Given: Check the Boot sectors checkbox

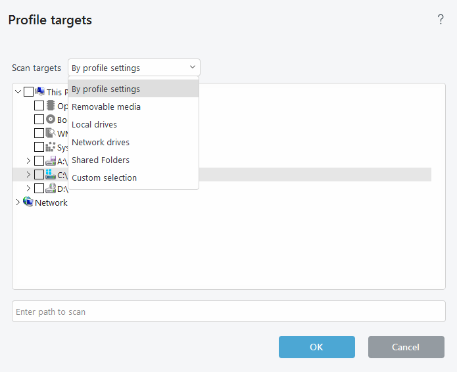Looking at the screenshot, I should [39, 120].
